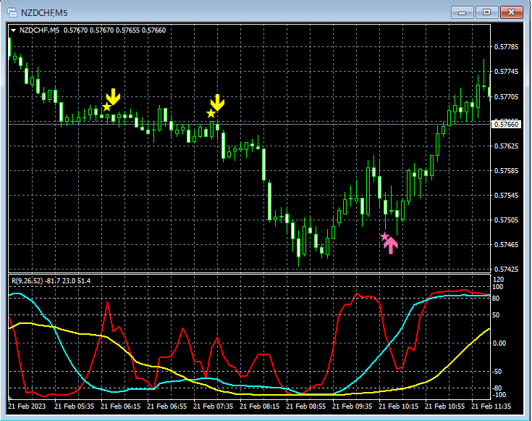Click the 21 Feb 07:35 time label
532x421 pixels.
(214, 407)
